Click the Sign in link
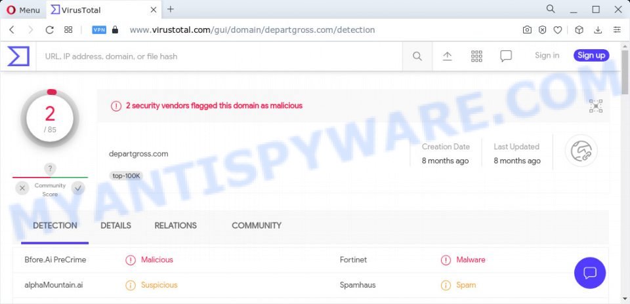Image resolution: width=630 pixels, height=304 pixels. [547, 55]
